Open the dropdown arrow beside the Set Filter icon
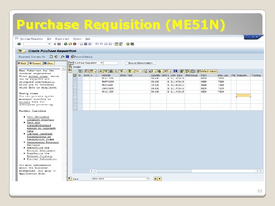 click(125, 71)
